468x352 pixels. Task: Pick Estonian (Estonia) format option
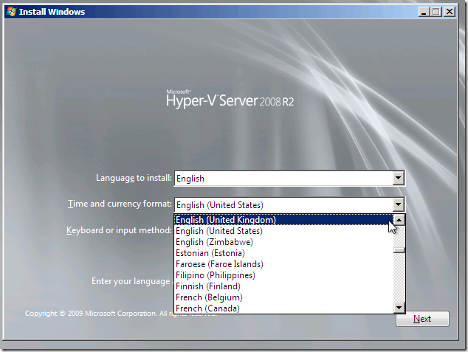click(281, 253)
